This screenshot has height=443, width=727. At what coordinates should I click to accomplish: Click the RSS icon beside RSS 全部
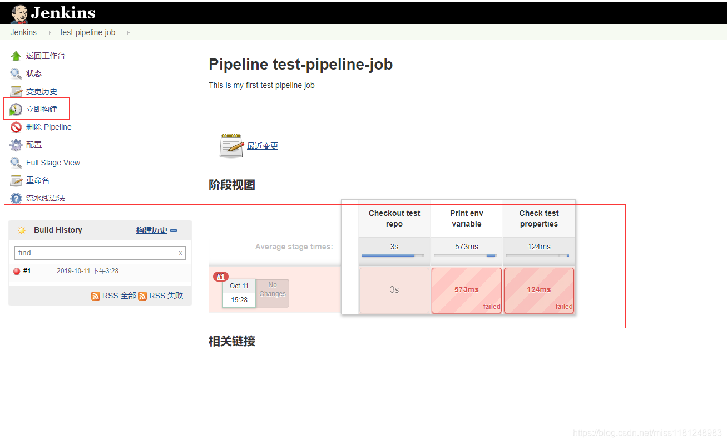coord(96,296)
